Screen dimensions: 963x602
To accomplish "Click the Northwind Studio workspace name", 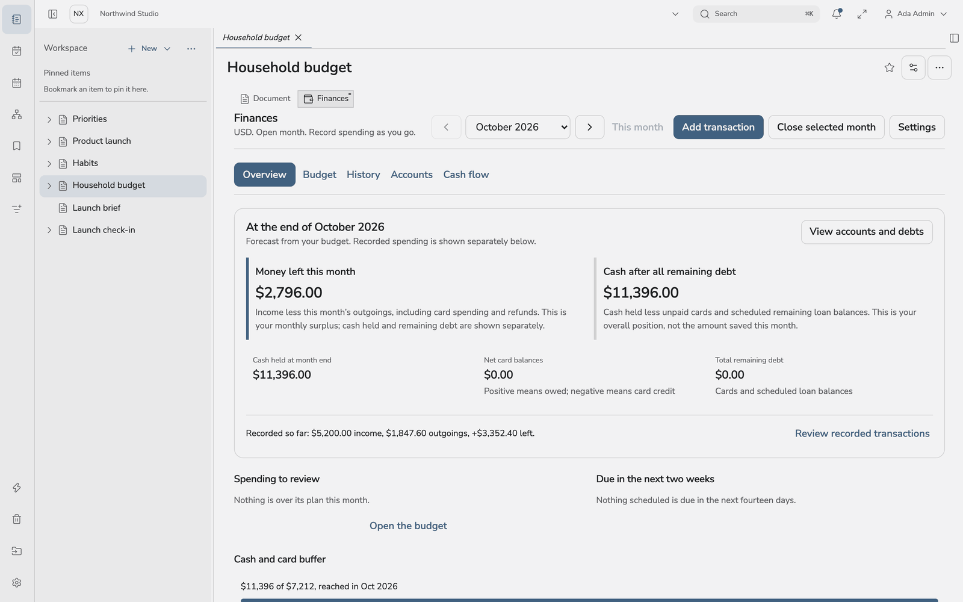I will (x=129, y=14).
